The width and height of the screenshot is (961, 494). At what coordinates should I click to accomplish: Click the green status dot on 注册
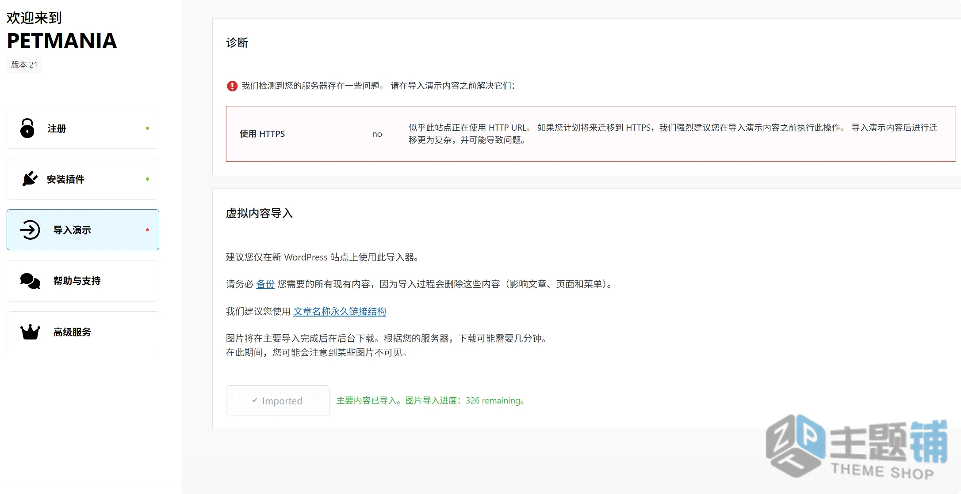(147, 128)
